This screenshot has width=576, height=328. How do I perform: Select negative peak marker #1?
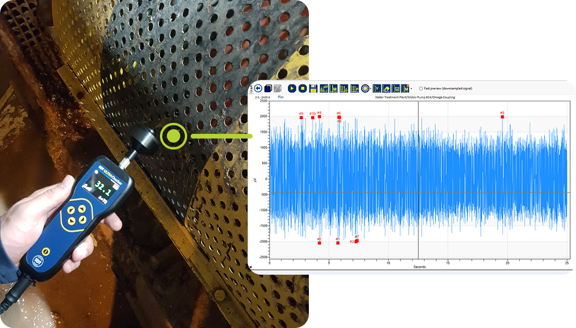338,243
